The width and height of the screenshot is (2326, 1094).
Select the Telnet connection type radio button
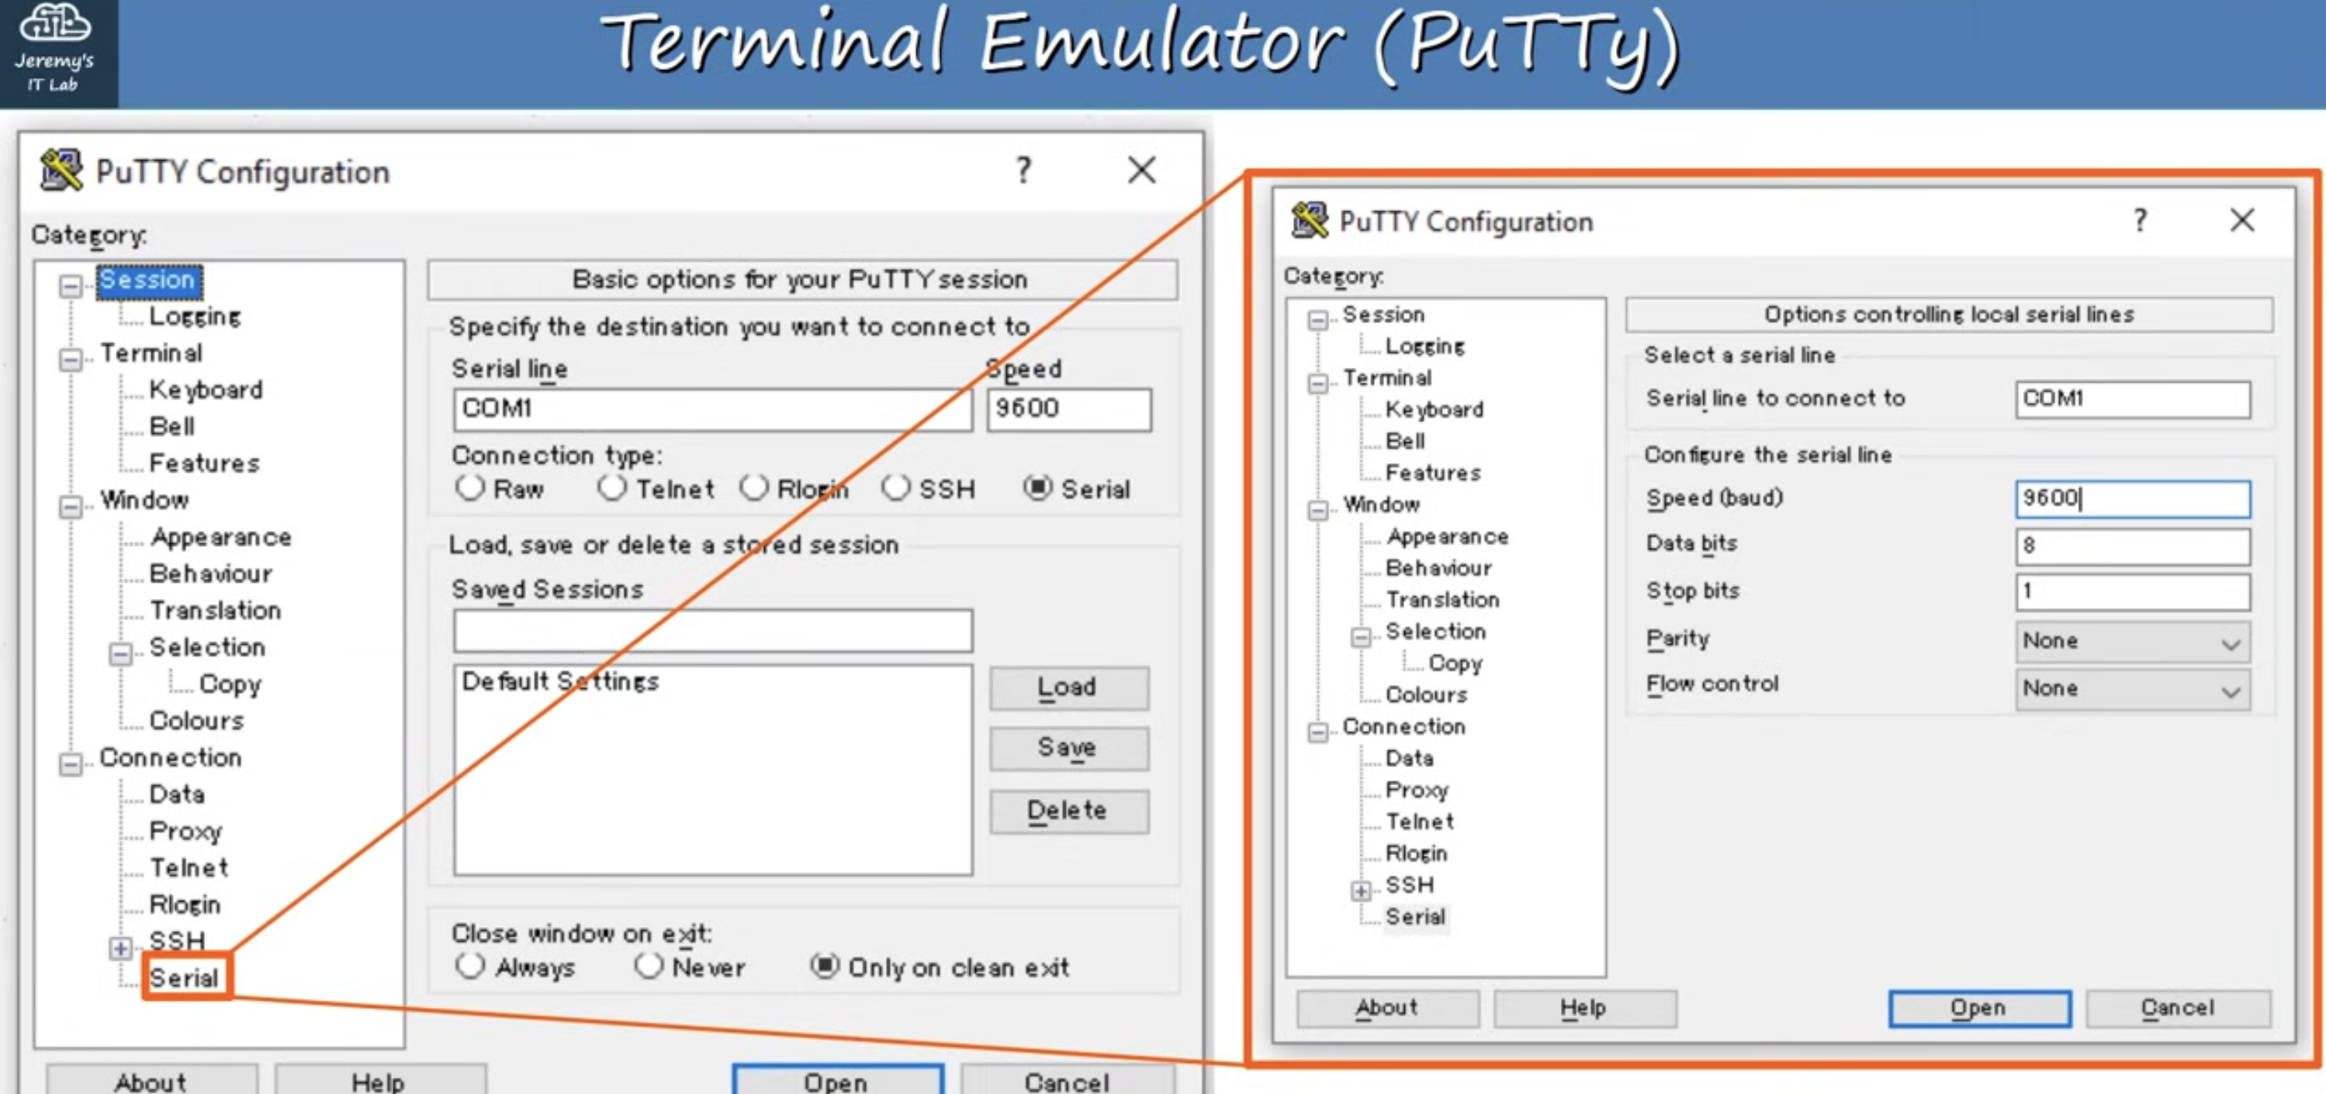[611, 487]
